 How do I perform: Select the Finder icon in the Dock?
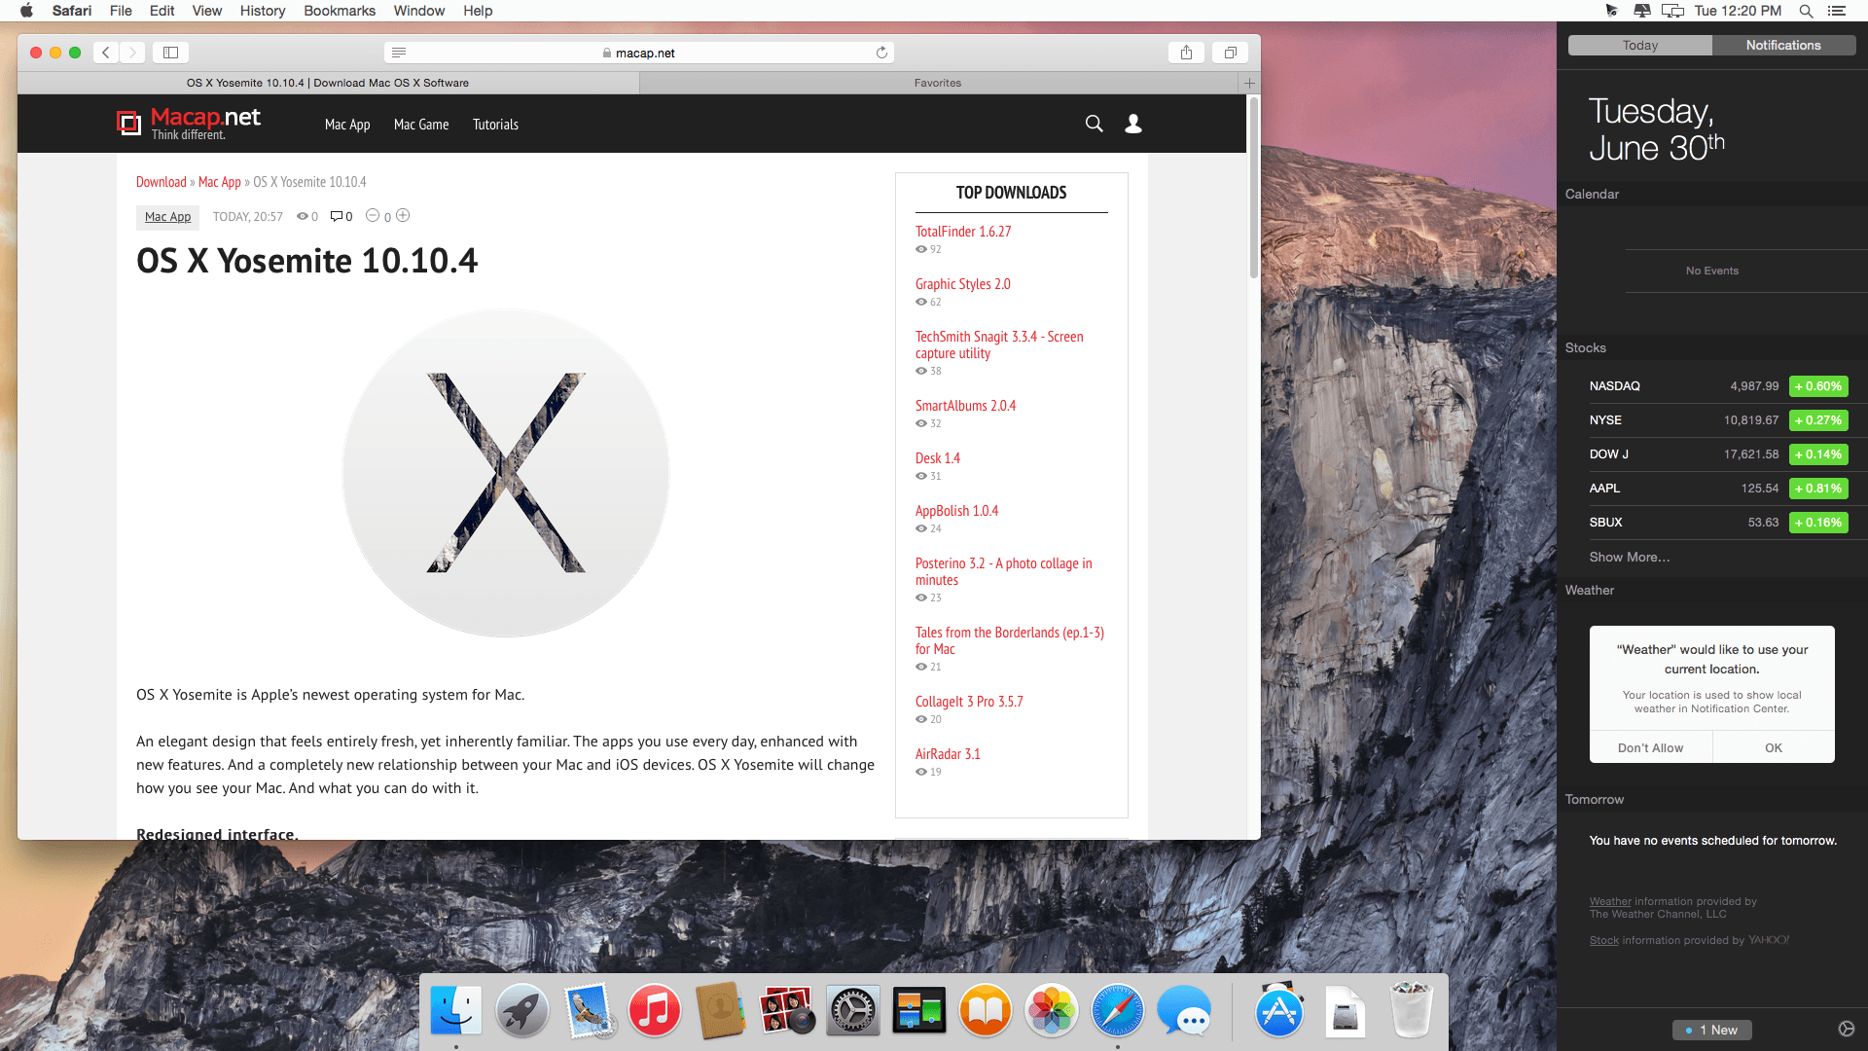[x=456, y=1011]
